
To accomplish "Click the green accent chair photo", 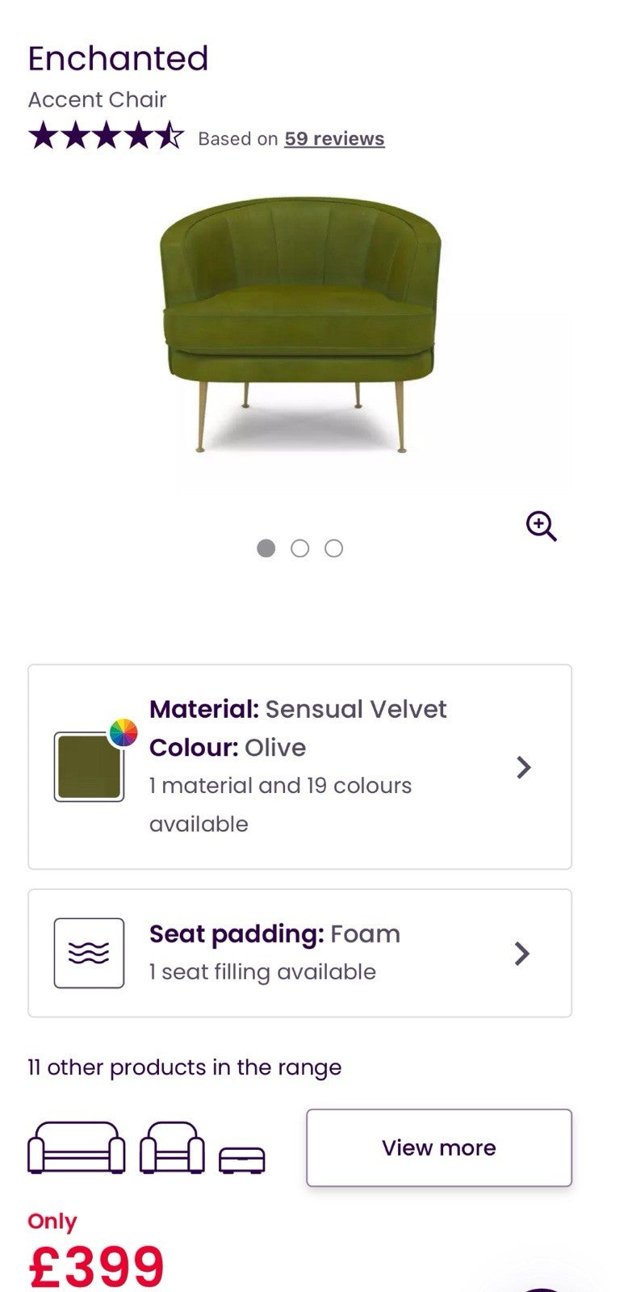I will tap(299, 323).
